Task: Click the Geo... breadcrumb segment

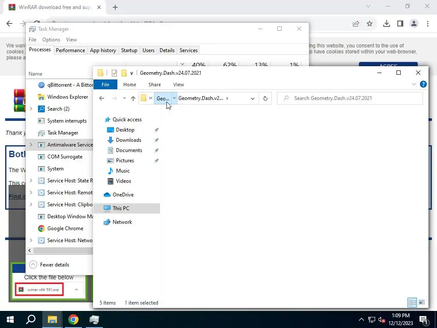Action: (x=163, y=98)
